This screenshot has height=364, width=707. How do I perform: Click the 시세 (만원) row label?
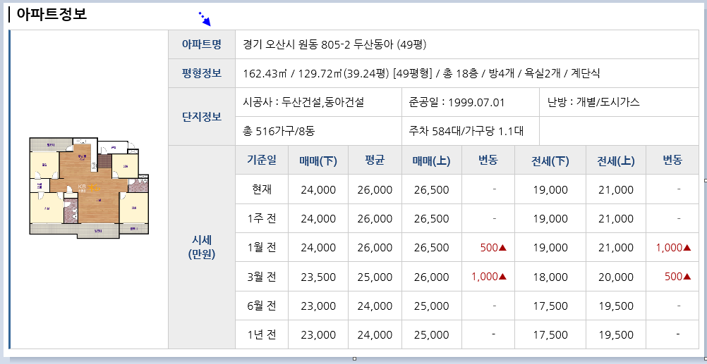click(x=202, y=247)
